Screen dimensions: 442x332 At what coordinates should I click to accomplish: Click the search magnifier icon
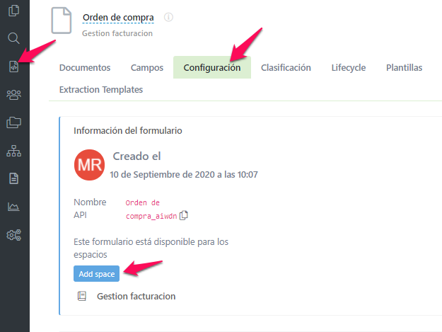coord(13,38)
